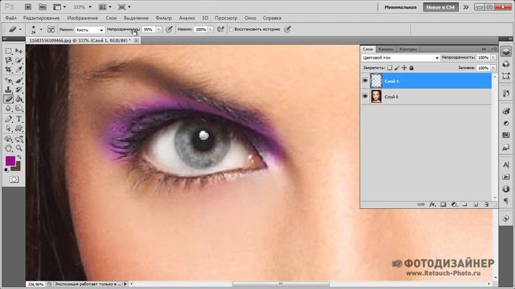515x289 pixels.
Task: Select the Hand tool
Action: [x=8, y=148]
